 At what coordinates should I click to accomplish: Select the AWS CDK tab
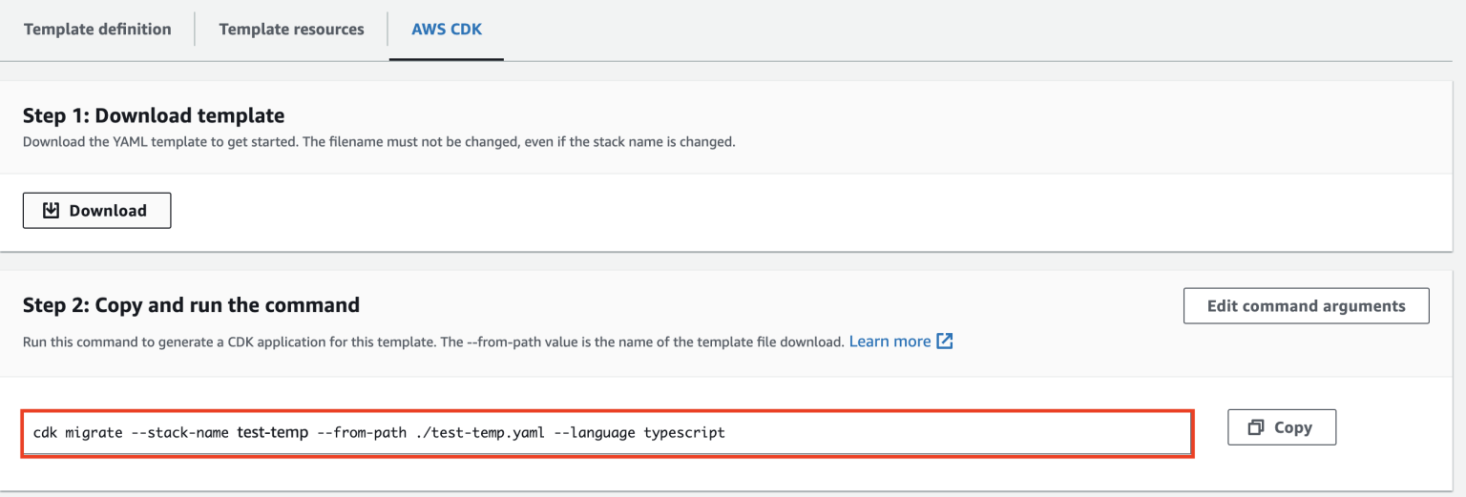pyautogui.click(x=446, y=30)
